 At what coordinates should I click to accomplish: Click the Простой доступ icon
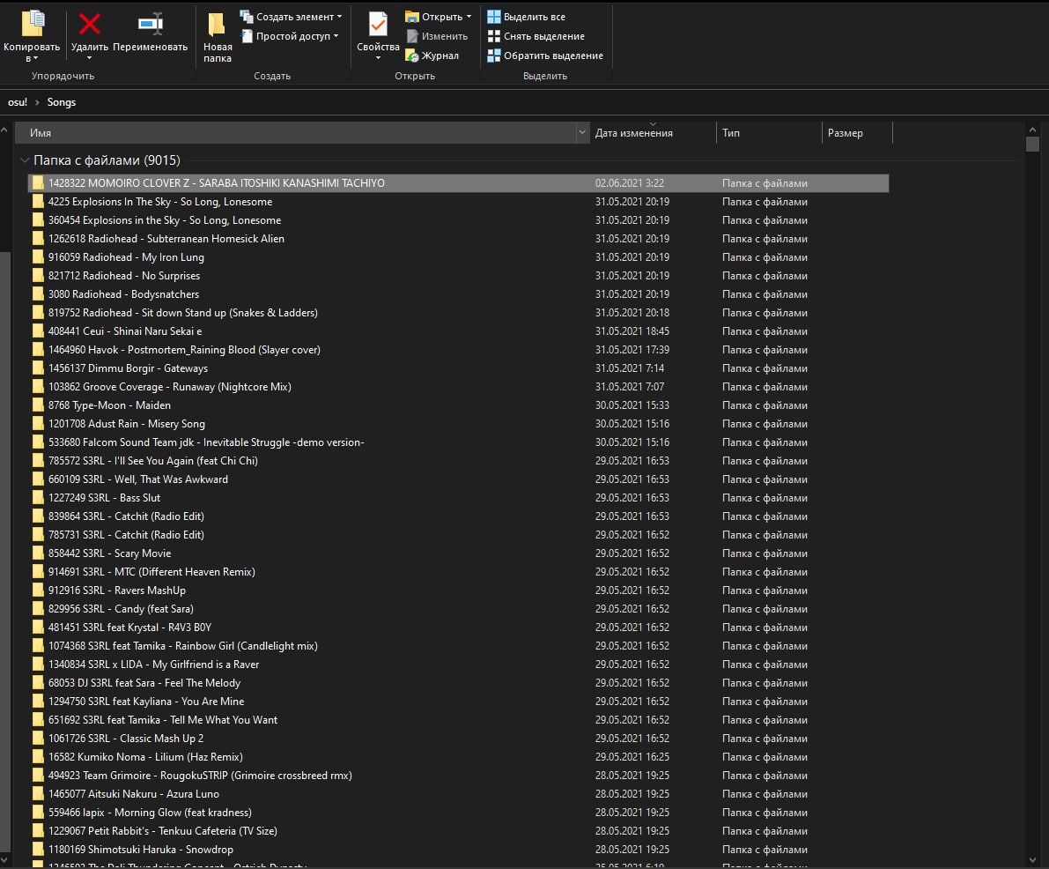tap(247, 35)
